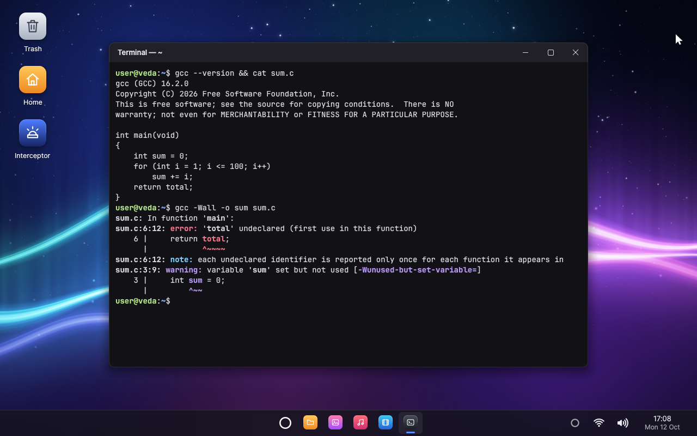
Task: Click the "gcc -Wall -o sum sum.c" command
Action: [225, 208]
